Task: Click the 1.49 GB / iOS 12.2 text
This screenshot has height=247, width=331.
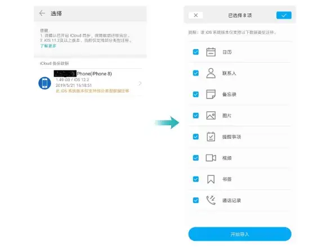Action: tap(73, 80)
